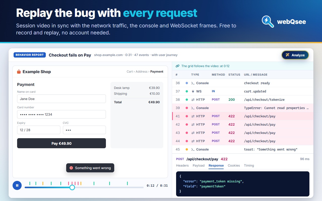Click the STATUS column header

click(x=234, y=75)
